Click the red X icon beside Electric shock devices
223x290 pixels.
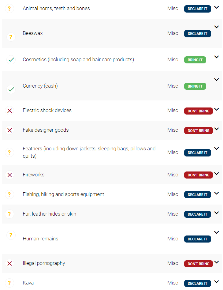click(x=9, y=111)
